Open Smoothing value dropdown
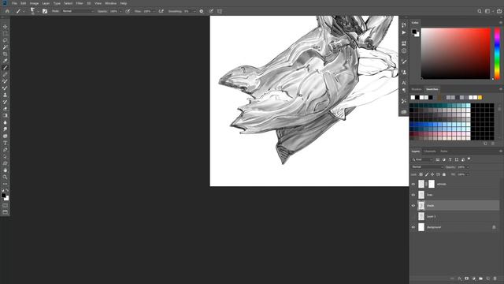The image size is (504, 284). pyautogui.click(x=195, y=11)
